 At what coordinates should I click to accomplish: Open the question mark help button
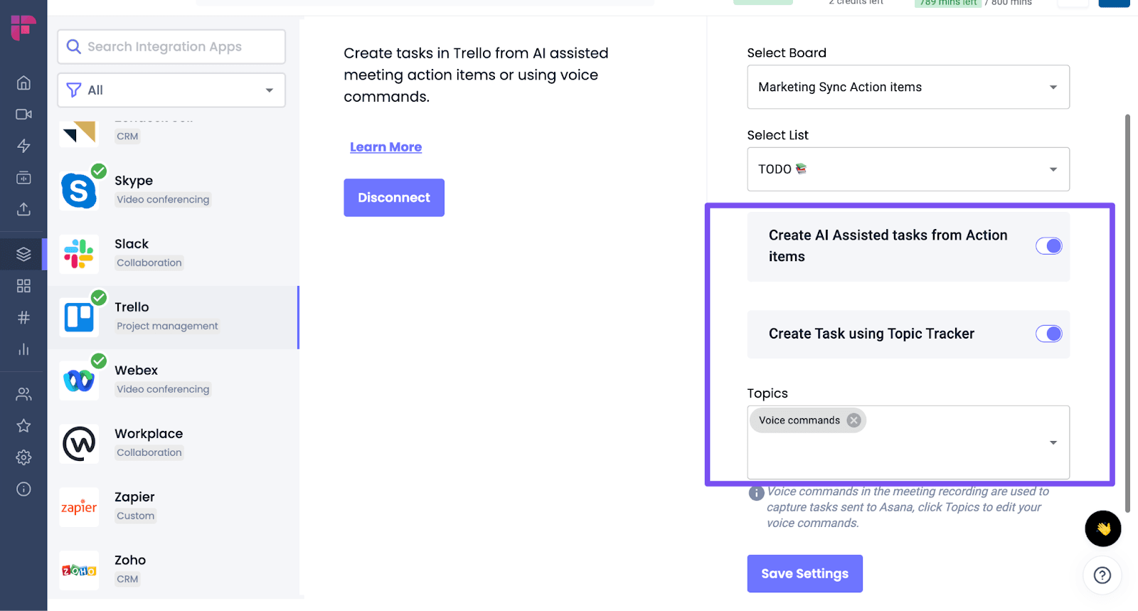(x=1102, y=575)
